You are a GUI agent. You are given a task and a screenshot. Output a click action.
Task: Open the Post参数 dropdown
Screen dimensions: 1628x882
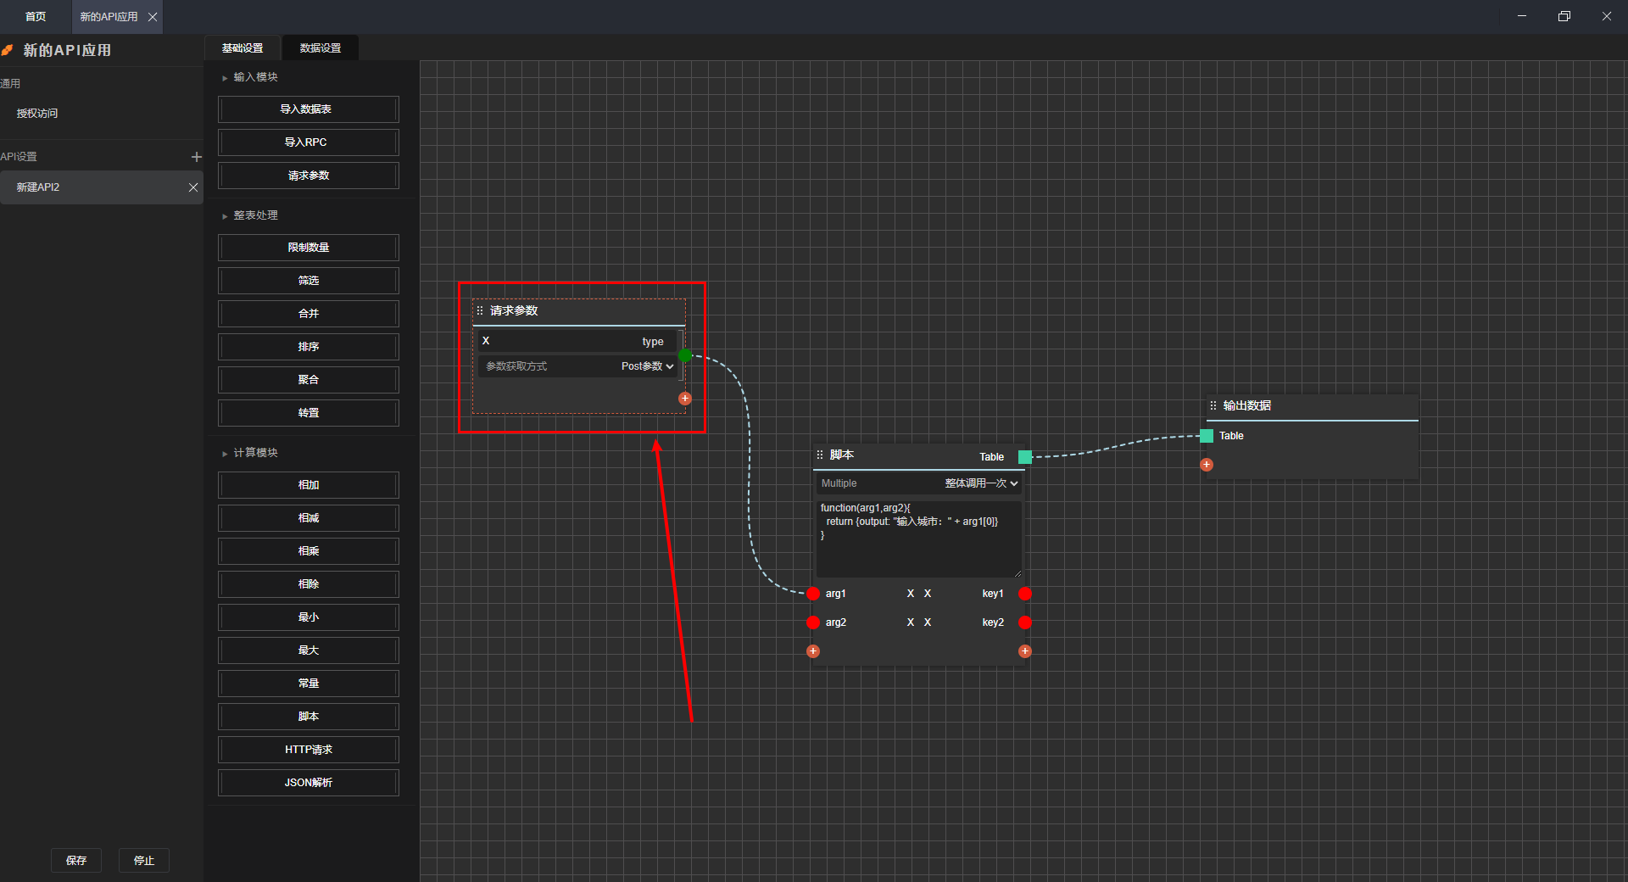pyautogui.click(x=647, y=366)
